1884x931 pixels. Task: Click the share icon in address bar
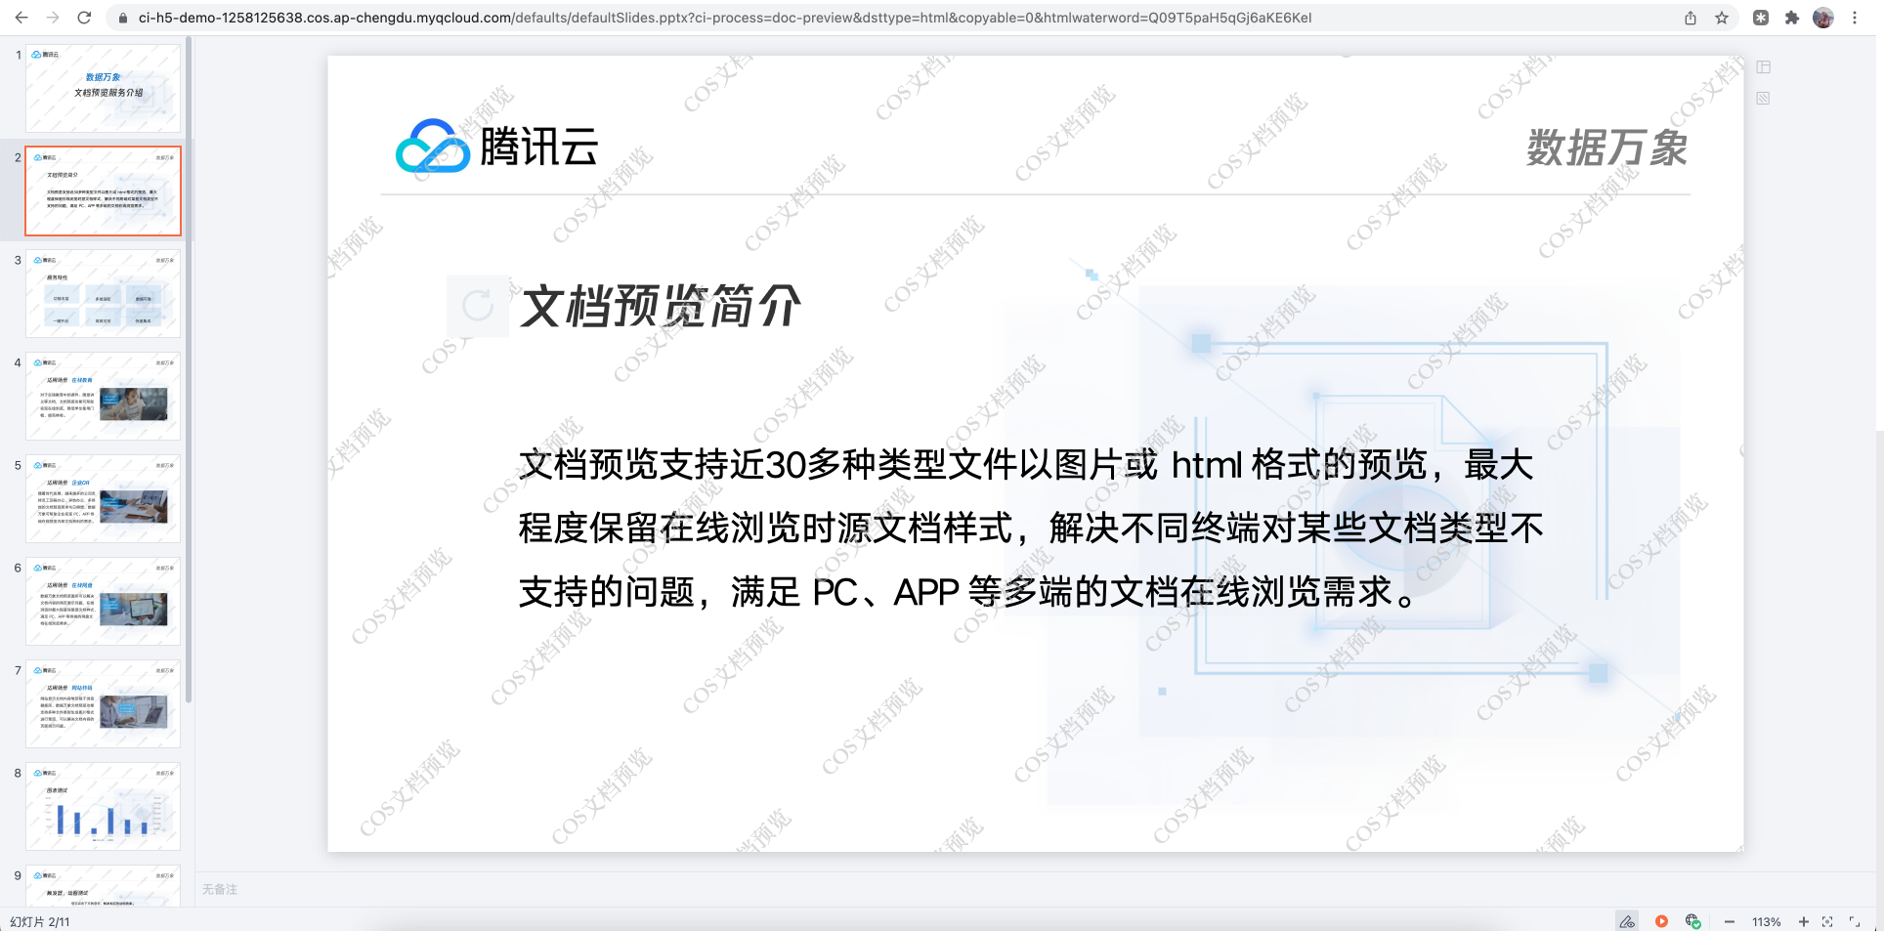pos(1691,18)
